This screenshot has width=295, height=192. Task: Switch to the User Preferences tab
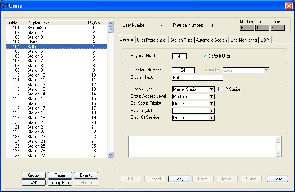pos(152,40)
